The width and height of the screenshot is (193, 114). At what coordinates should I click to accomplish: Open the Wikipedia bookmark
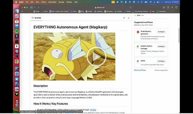[109, 11]
